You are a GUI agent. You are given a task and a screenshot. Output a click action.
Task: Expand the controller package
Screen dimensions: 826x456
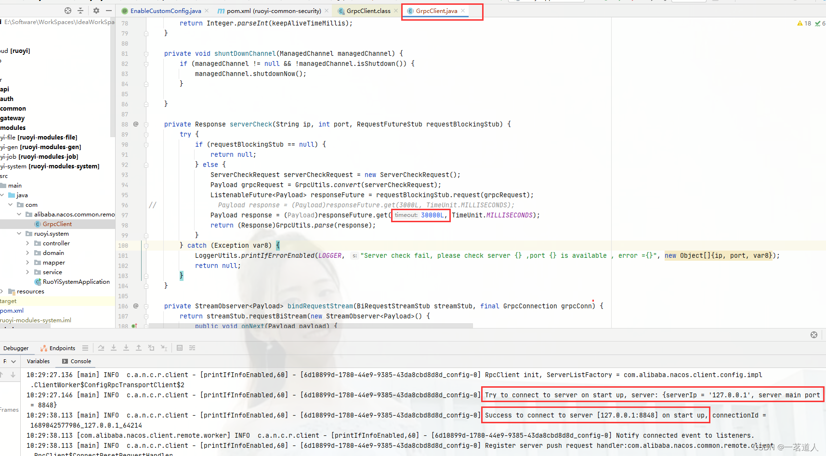28,243
